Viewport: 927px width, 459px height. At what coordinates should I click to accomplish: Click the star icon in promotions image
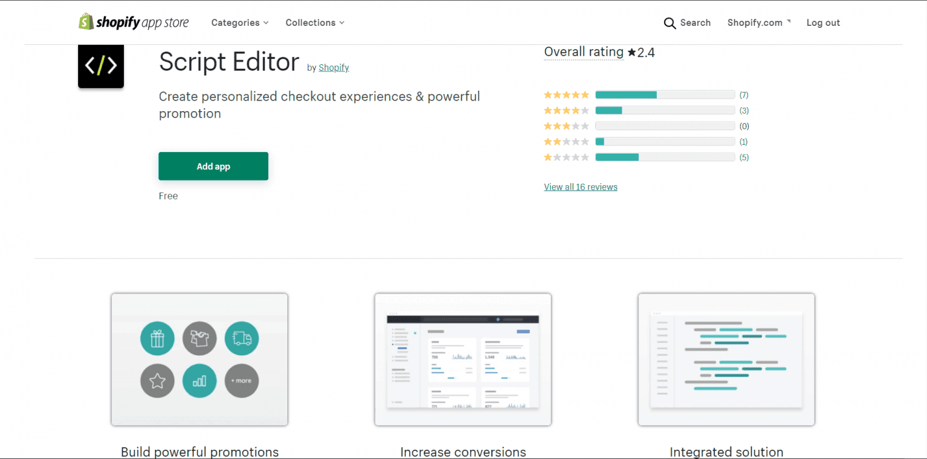(x=158, y=381)
